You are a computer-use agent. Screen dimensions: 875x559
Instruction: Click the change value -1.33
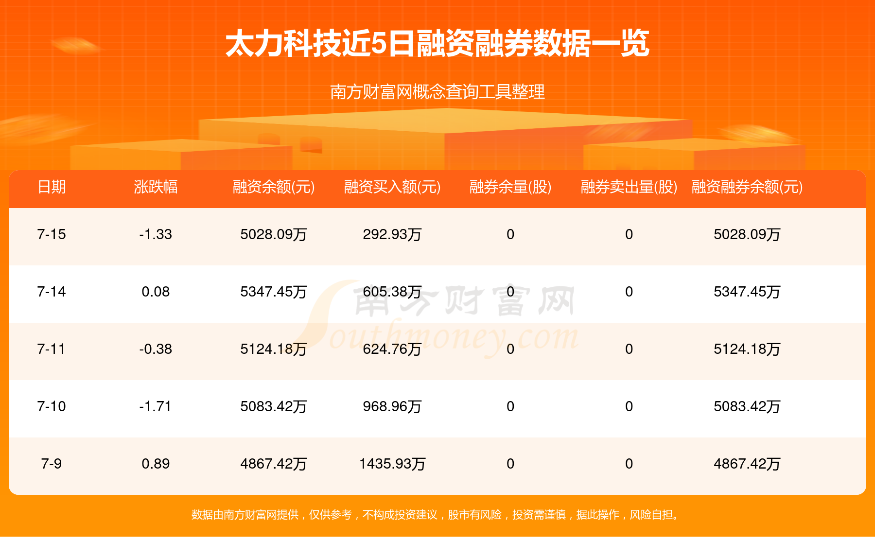coord(156,234)
